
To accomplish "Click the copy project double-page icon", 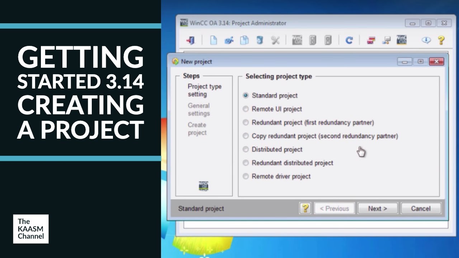I will pyautogui.click(x=245, y=40).
